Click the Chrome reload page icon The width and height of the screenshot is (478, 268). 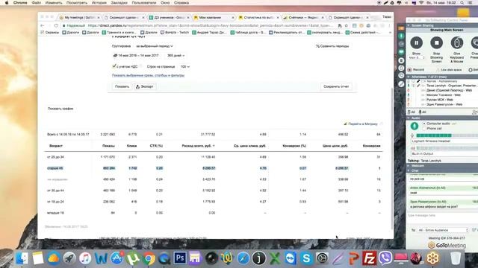56,25
